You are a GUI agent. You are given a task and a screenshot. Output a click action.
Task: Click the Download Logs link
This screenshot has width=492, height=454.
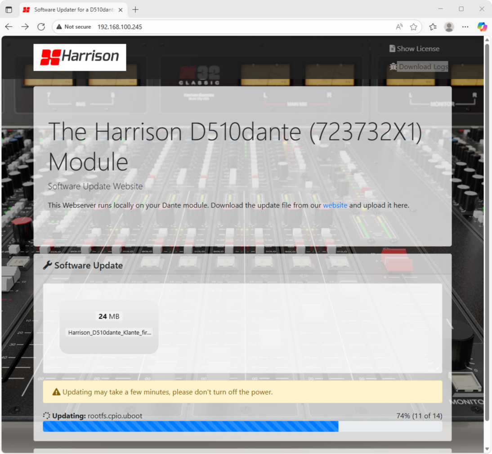pos(419,67)
